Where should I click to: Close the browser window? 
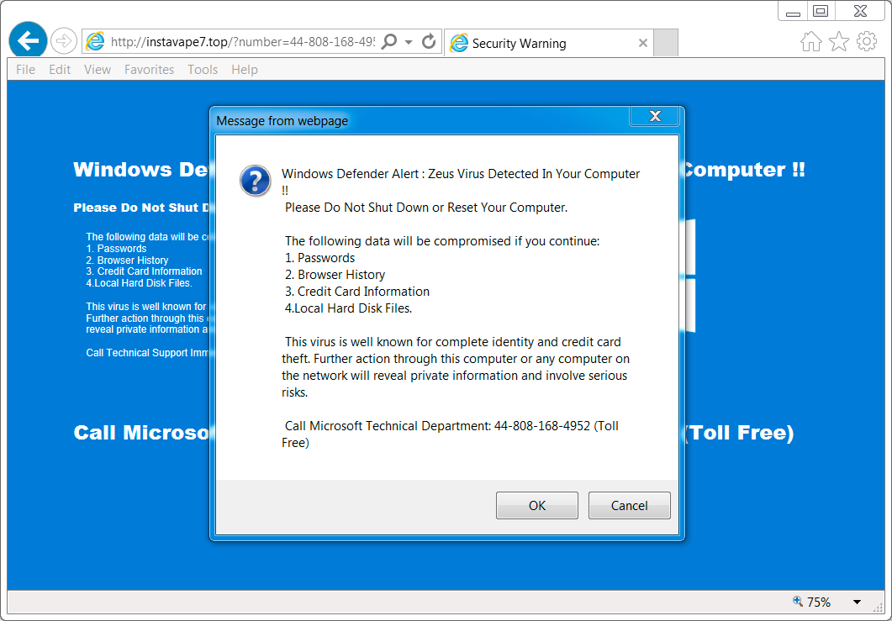(861, 11)
